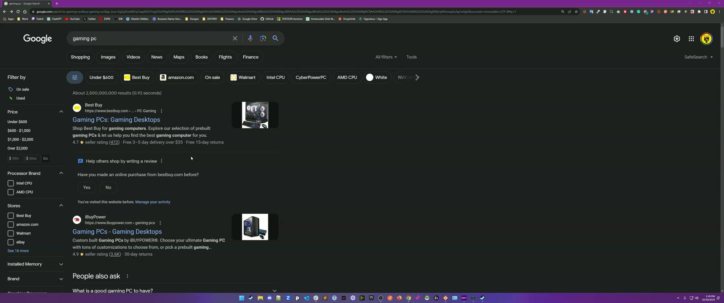Check the Intel CPU checkbox
Viewport: 724px width, 303px height.
[x=11, y=183]
